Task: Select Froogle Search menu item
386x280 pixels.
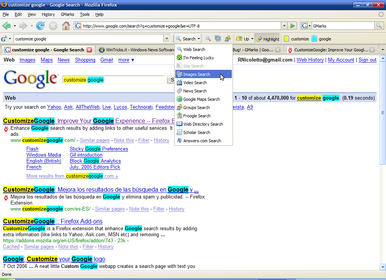Action: pyautogui.click(x=204, y=116)
